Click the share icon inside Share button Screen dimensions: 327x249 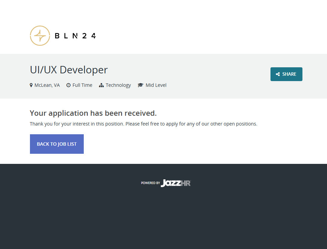278,74
